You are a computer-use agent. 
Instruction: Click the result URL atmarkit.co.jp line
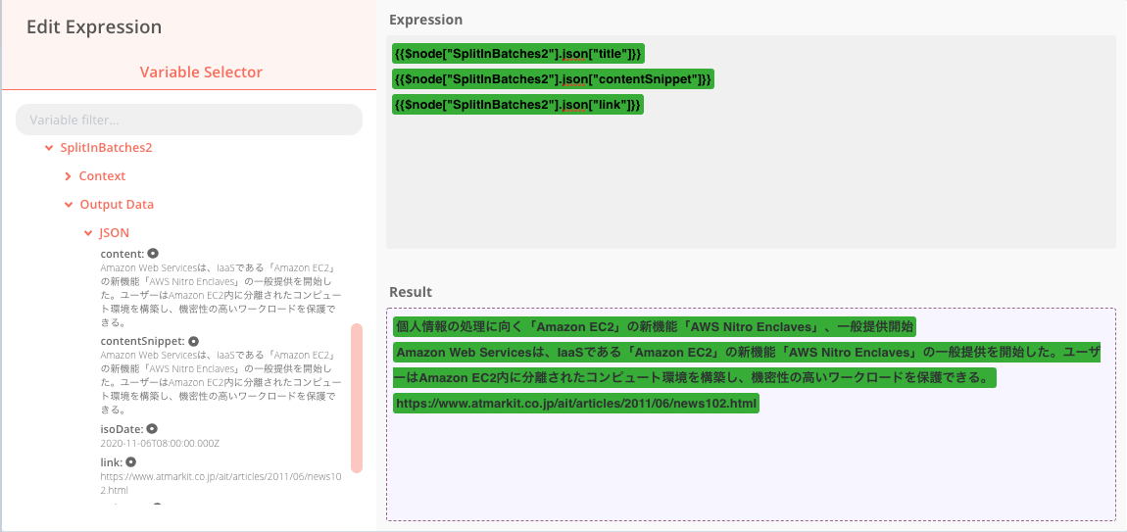(x=576, y=404)
